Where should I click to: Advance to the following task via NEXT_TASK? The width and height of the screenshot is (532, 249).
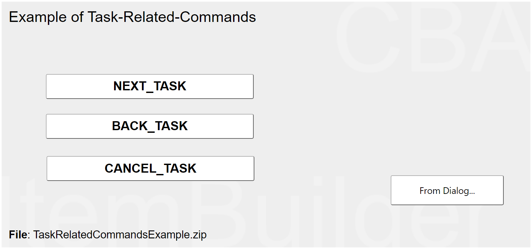click(x=150, y=86)
